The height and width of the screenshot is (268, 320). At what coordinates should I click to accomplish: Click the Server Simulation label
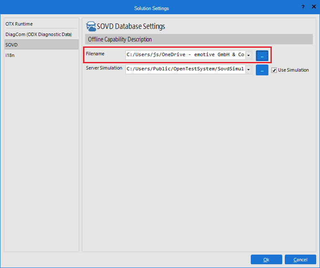point(104,68)
